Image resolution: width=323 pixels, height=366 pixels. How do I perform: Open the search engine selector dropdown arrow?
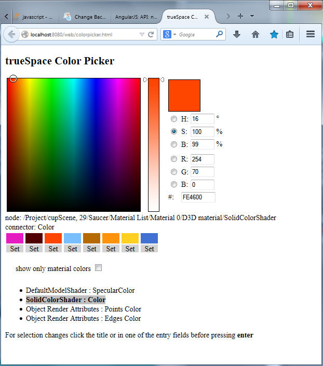tap(174, 35)
